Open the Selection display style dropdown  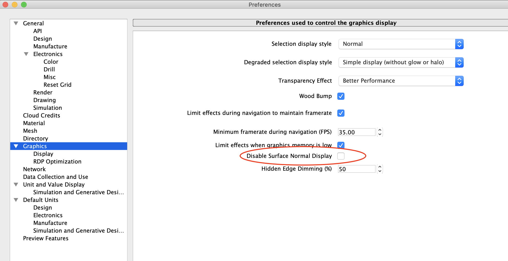[x=401, y=44]
